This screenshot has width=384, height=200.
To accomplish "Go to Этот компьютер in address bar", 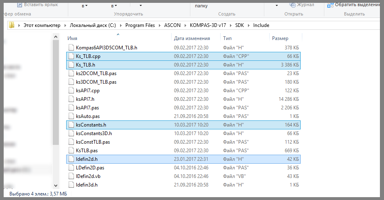I will (x=42, y=25).
